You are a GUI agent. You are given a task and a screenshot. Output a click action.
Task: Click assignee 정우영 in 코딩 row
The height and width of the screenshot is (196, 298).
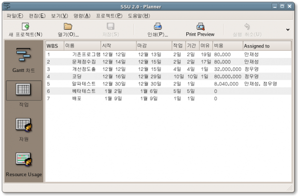(251, 76)
